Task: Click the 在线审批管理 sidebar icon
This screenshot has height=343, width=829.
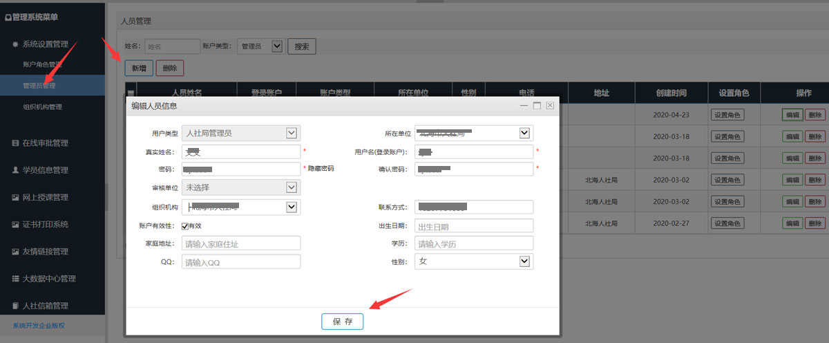Action: [x=15, y=143]
